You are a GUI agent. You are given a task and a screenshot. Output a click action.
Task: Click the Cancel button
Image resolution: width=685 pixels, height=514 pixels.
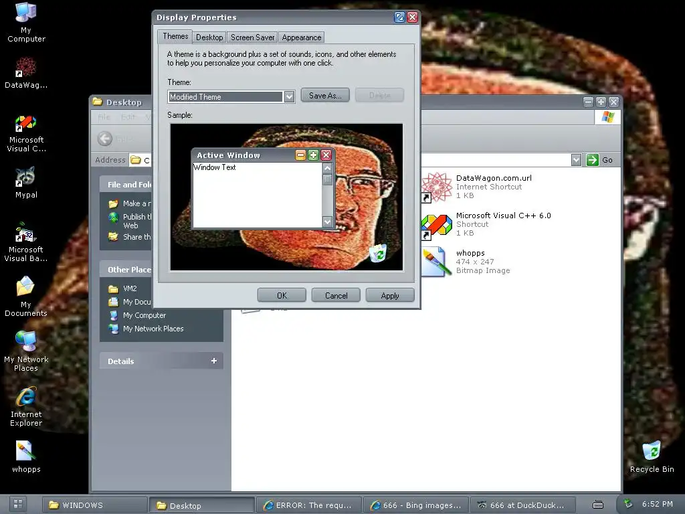[336, 295]
